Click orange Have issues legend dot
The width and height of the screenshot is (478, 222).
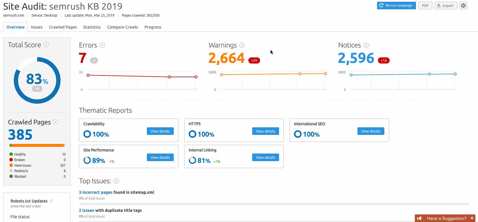pos(11,165)
